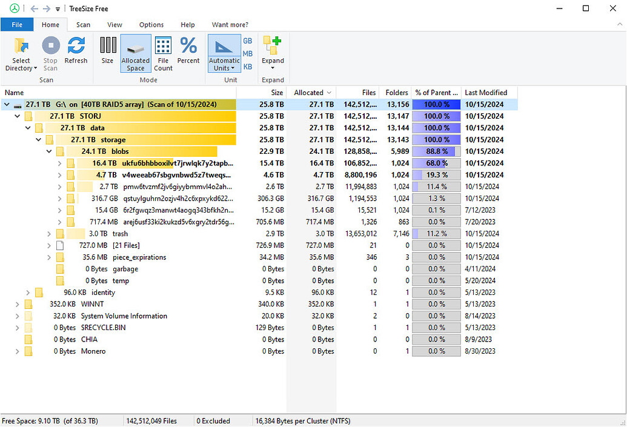This screenshot has height=427, width=627.
Task: Collapse the STORJ folder
Action: (x=17, y=116)
